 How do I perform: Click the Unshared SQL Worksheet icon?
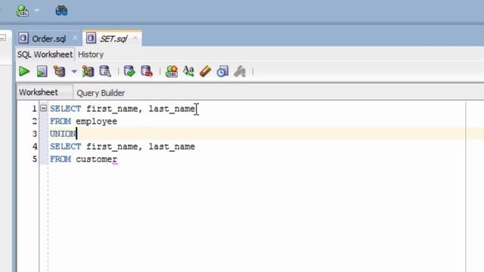[x=172, y=72]
